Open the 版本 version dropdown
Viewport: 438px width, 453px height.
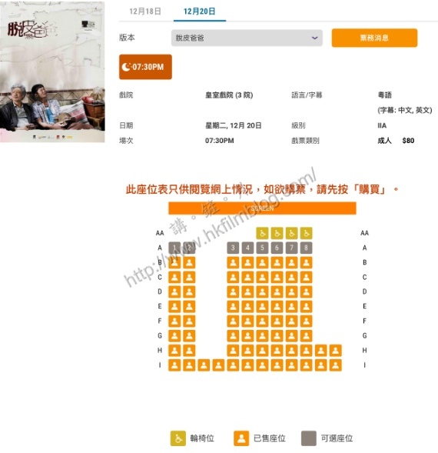pyautogui.click(x=247, y=38)
